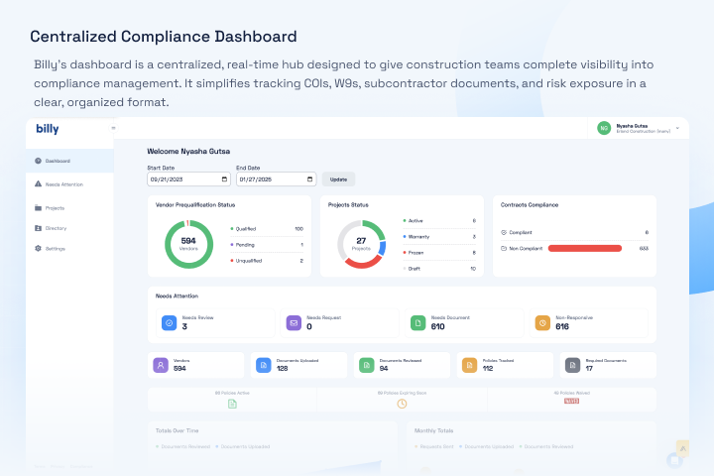Click the red Non Compliant progress bar
Image resolution: width=714 pixels, height=476 pixels.
[585, 248]
